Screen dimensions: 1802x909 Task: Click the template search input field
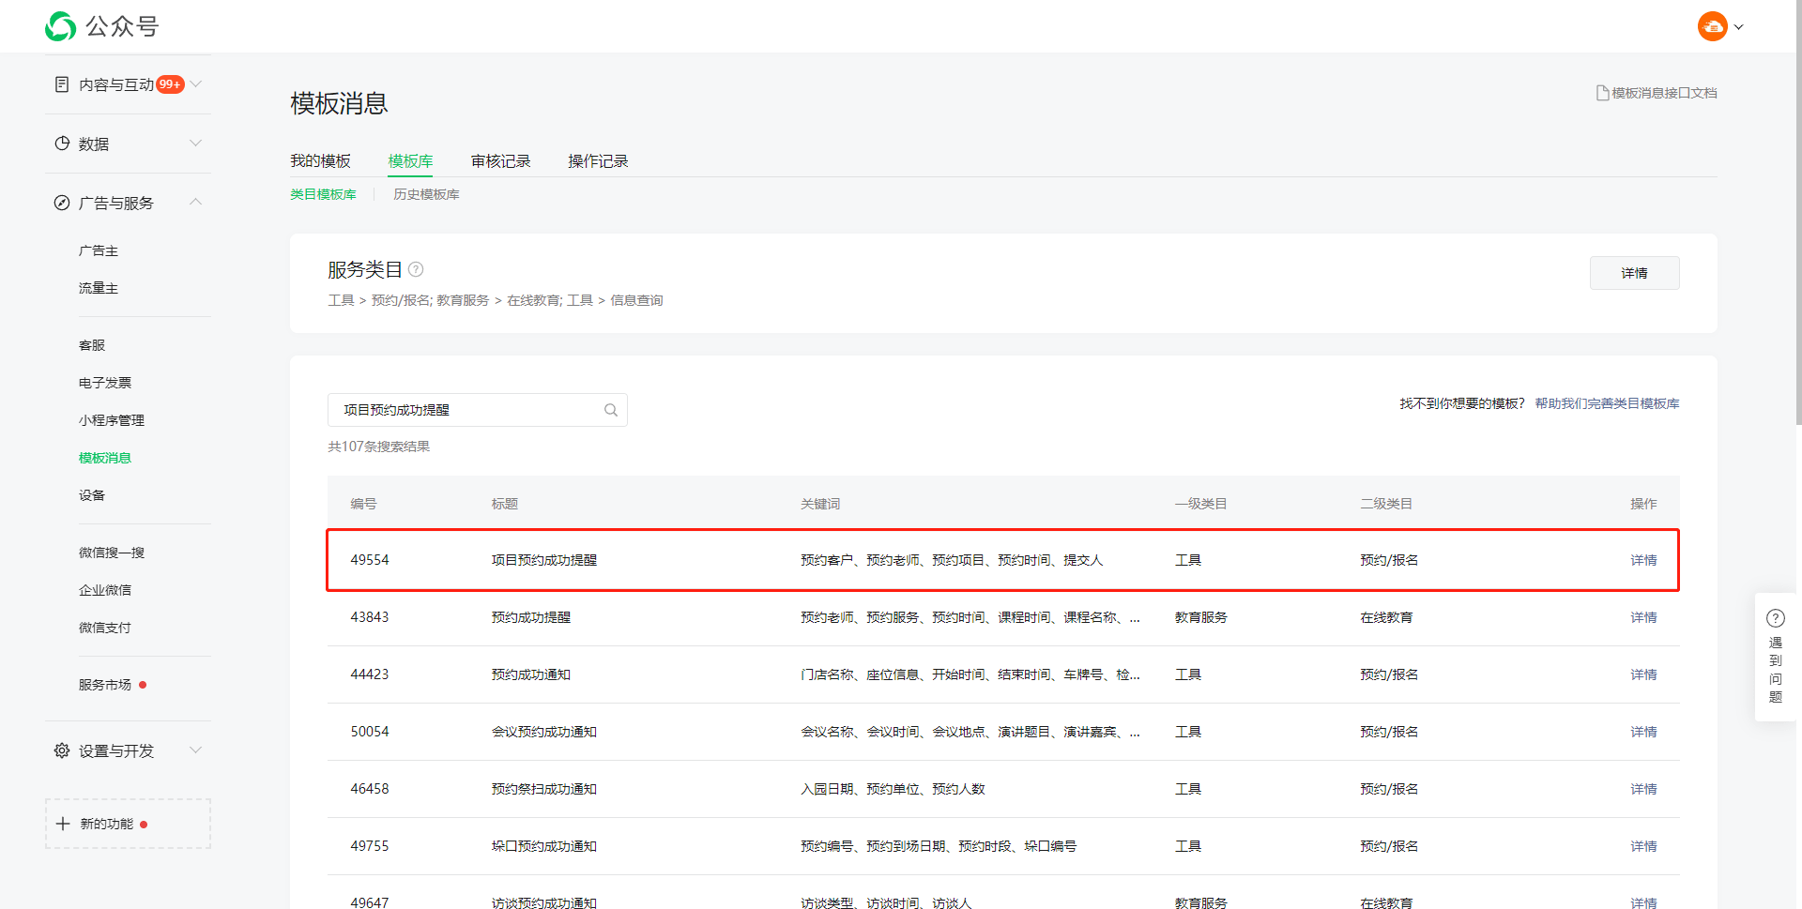(x=465, y=410)
